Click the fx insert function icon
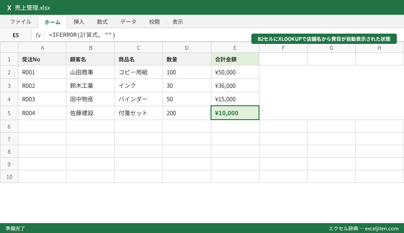 pos(38,35)
